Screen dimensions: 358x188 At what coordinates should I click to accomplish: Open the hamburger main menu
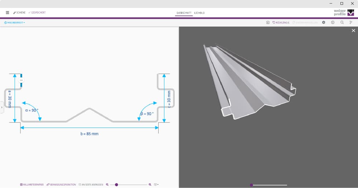[x=8, y=13]
